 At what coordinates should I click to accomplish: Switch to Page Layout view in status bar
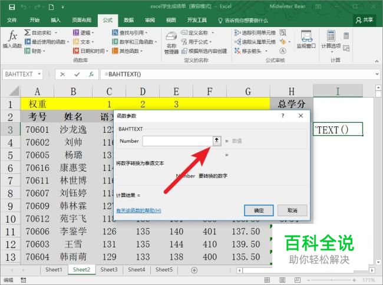click(282, 280)
